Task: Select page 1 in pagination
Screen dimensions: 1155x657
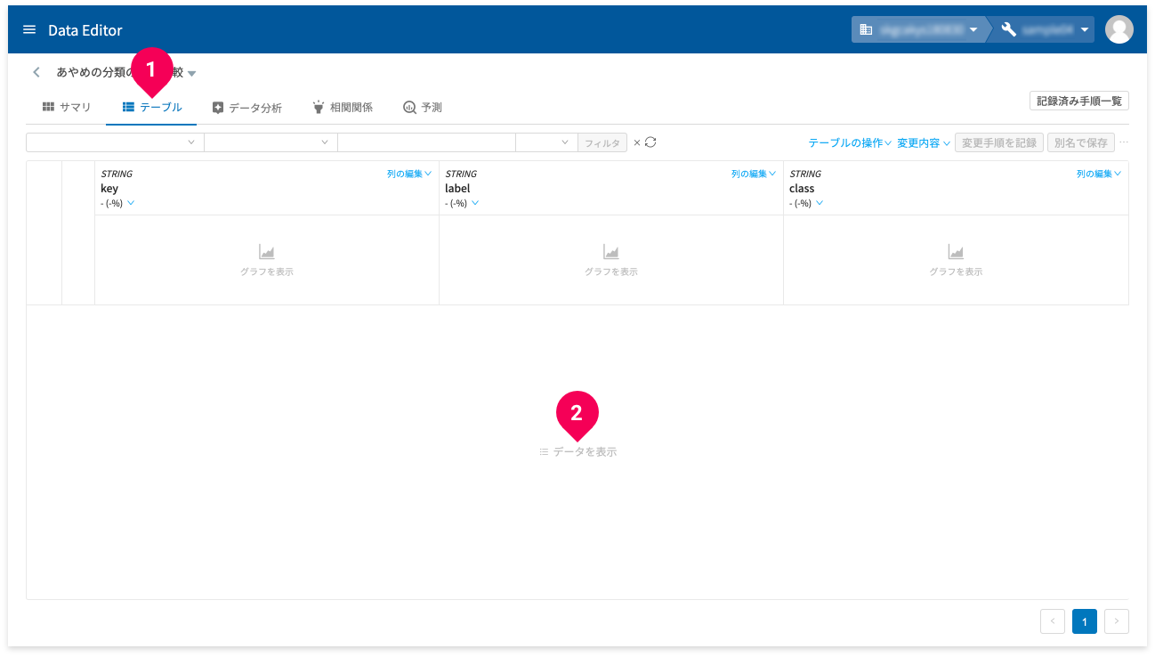Action: click(x=1085, y=621)
